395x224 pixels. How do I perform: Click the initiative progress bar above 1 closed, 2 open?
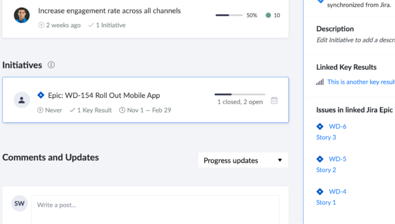click(239, 95)
